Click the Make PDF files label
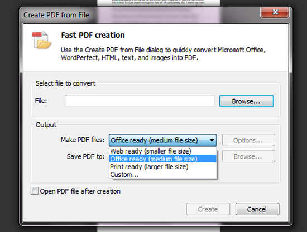Image resolution: width=307 pixels, height=232 pixels. [83, 140]
